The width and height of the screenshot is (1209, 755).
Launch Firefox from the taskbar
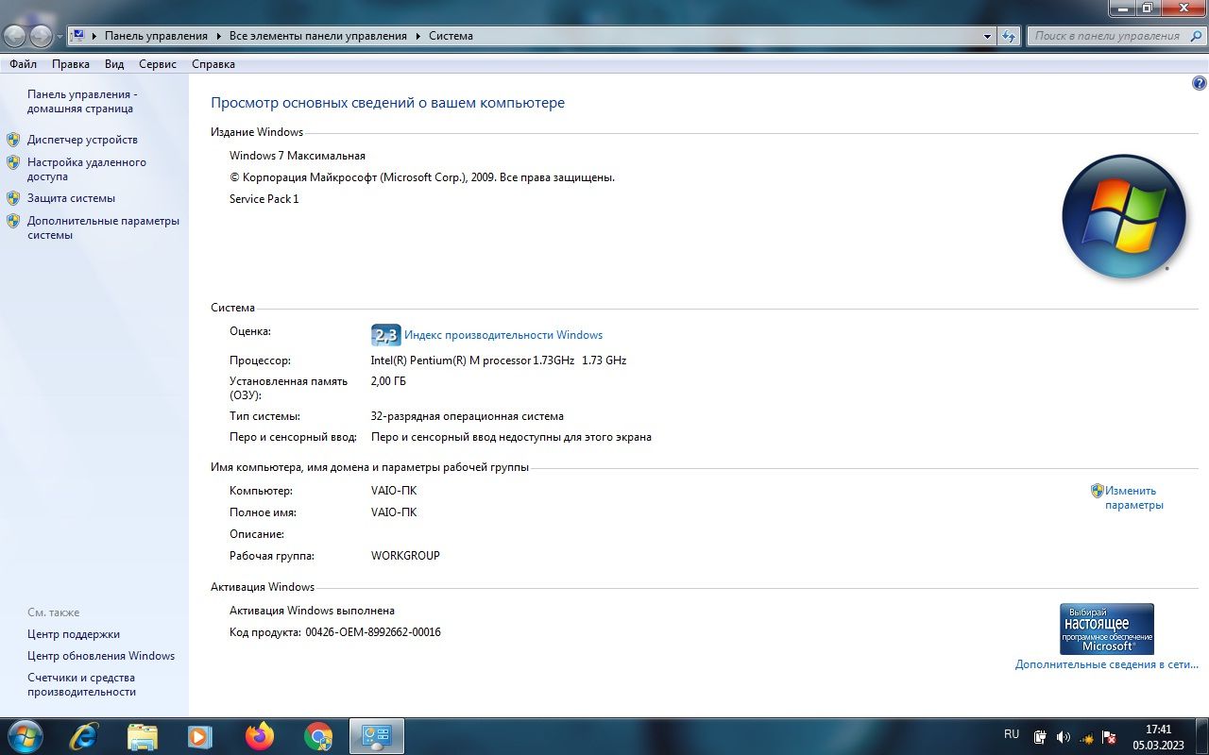pyautogui.click(x=259, y=736)
